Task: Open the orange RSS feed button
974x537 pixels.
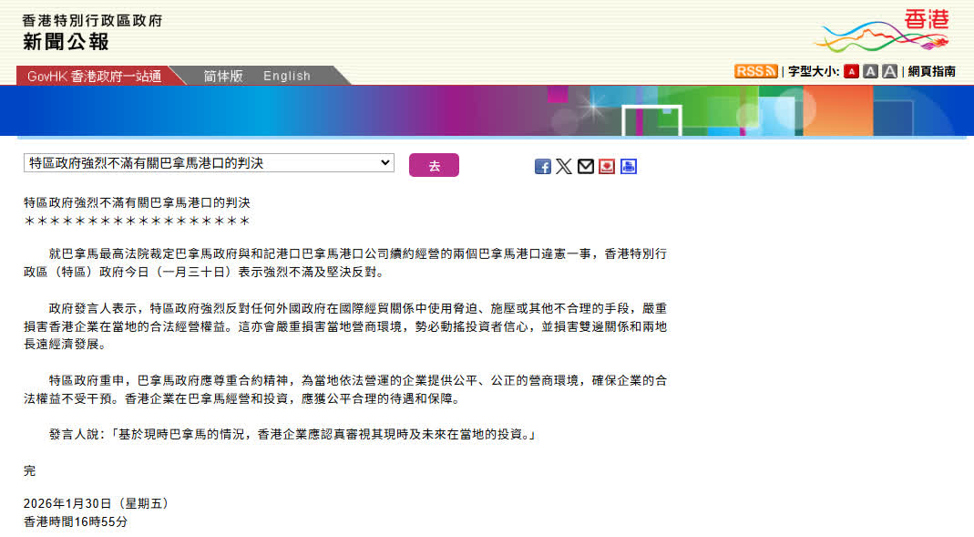Action: click(x=755, y=71)
